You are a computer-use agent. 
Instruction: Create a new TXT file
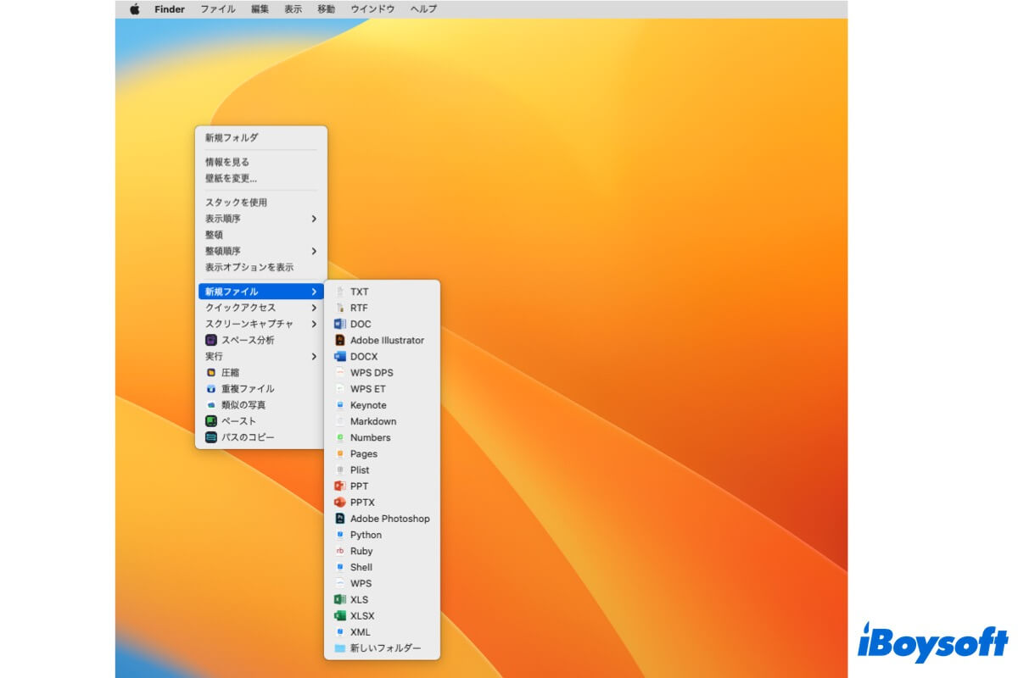360,292
